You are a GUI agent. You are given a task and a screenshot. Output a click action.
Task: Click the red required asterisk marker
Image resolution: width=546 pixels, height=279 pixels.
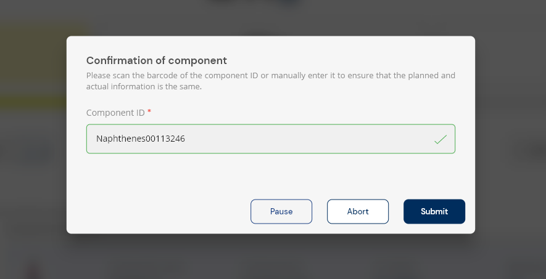click(x=149, y=112)
